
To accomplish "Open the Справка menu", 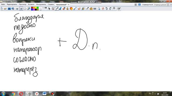I will (51, 5).
